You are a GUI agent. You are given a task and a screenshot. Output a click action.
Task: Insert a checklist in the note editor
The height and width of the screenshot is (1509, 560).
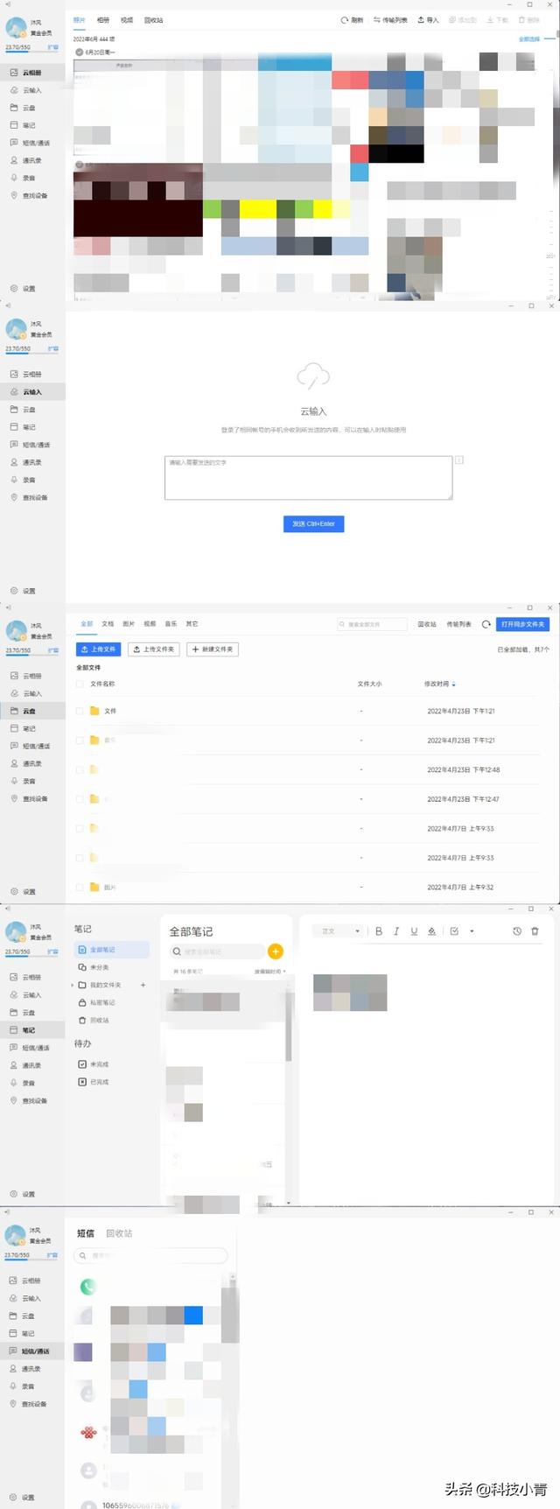pyautogui.click(x=454, y=931)
